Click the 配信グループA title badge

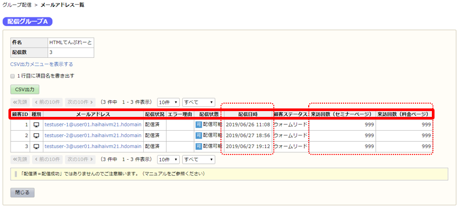coord(27,22)
